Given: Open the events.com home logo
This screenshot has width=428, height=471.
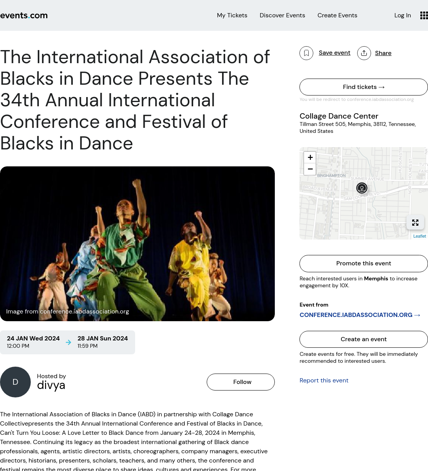Looking at the screenshot, I should pyautogui.click(x=24, y=15).
